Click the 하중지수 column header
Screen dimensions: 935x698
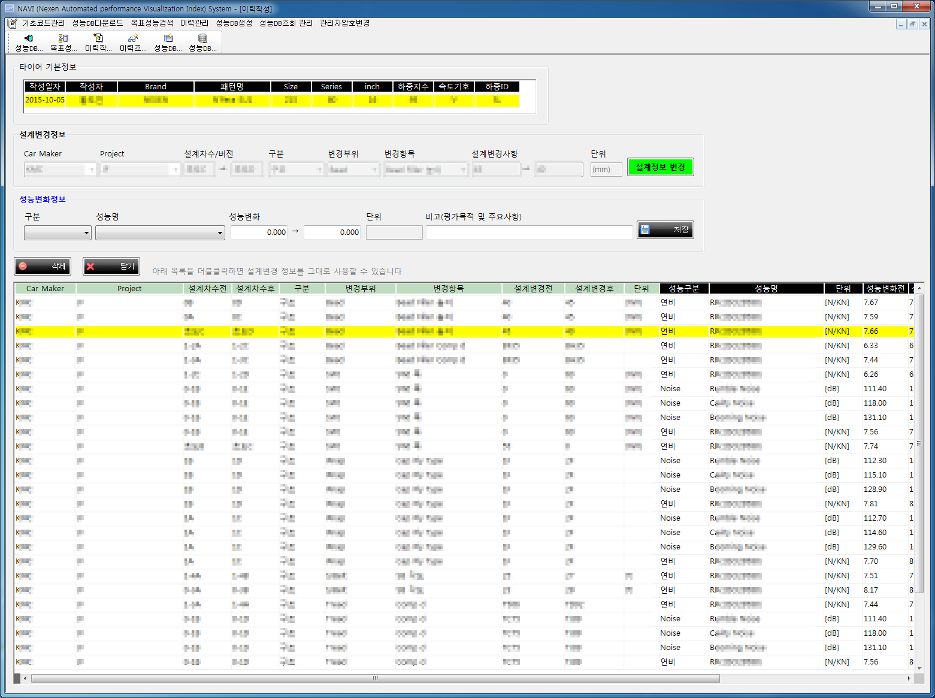pyautogui.click(x=413, y=87)
